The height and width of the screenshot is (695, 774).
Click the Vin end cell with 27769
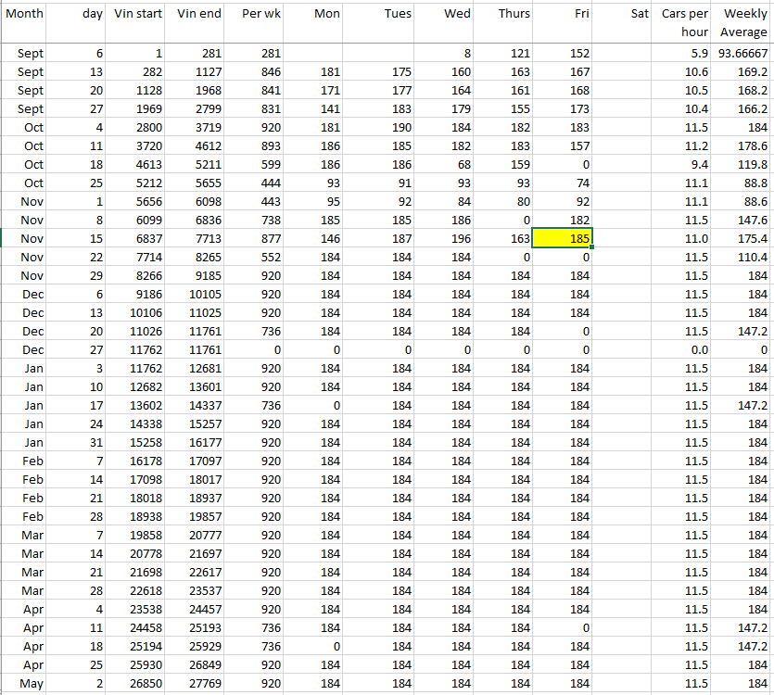pos(197,684)
